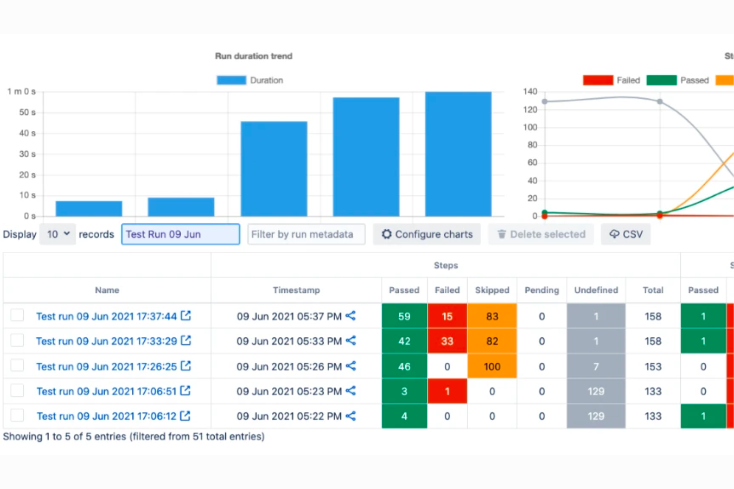Click the Configure charts button
The width and height of the screenshot is (734, 489).
[x=427, y=234]
